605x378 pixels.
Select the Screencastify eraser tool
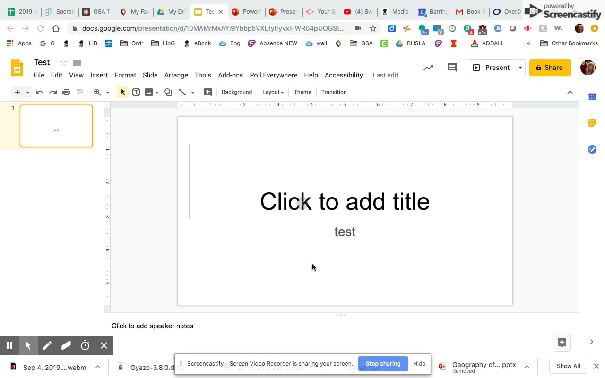pos(66,345)
